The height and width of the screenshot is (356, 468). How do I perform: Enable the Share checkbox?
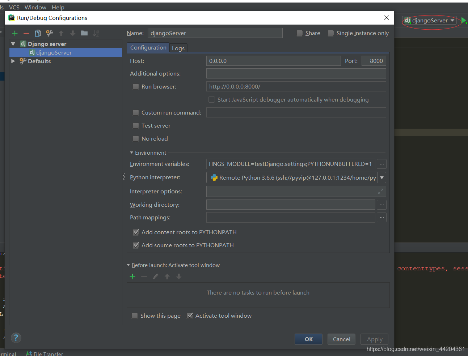coord(300,33)
